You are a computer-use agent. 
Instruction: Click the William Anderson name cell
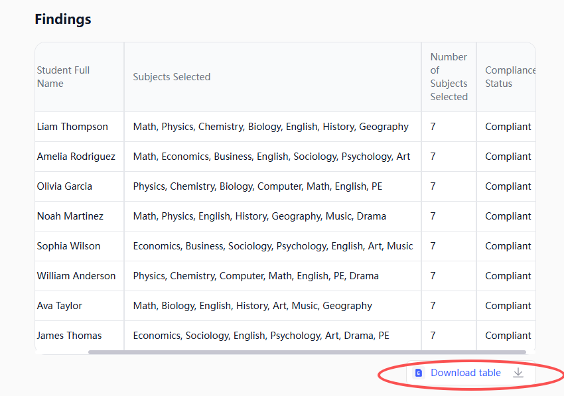(76, 276)
